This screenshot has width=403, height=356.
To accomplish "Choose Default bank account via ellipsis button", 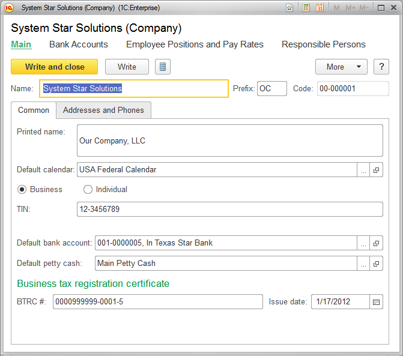I will click(363, 243).
